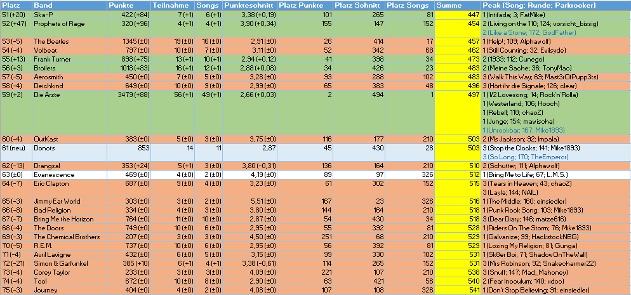Click the average cell '5,51 (±0)'
631x295 pixels.
(x=250, y=201)
